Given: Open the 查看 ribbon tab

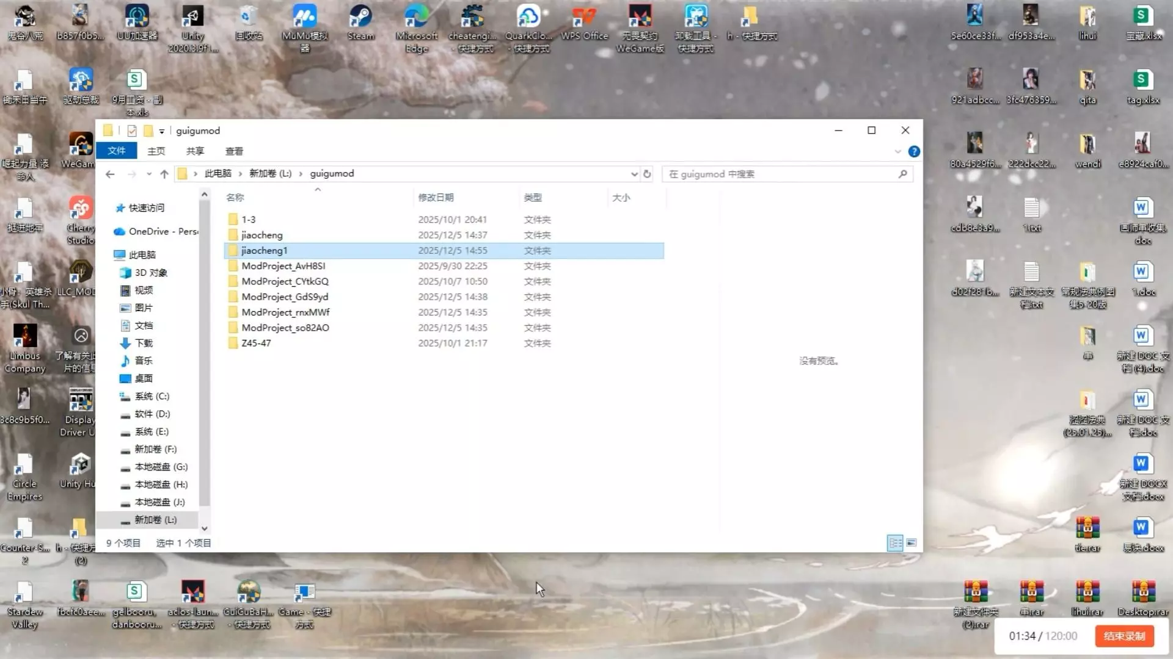Looking at the screenshot, I should tap(234, 151).
